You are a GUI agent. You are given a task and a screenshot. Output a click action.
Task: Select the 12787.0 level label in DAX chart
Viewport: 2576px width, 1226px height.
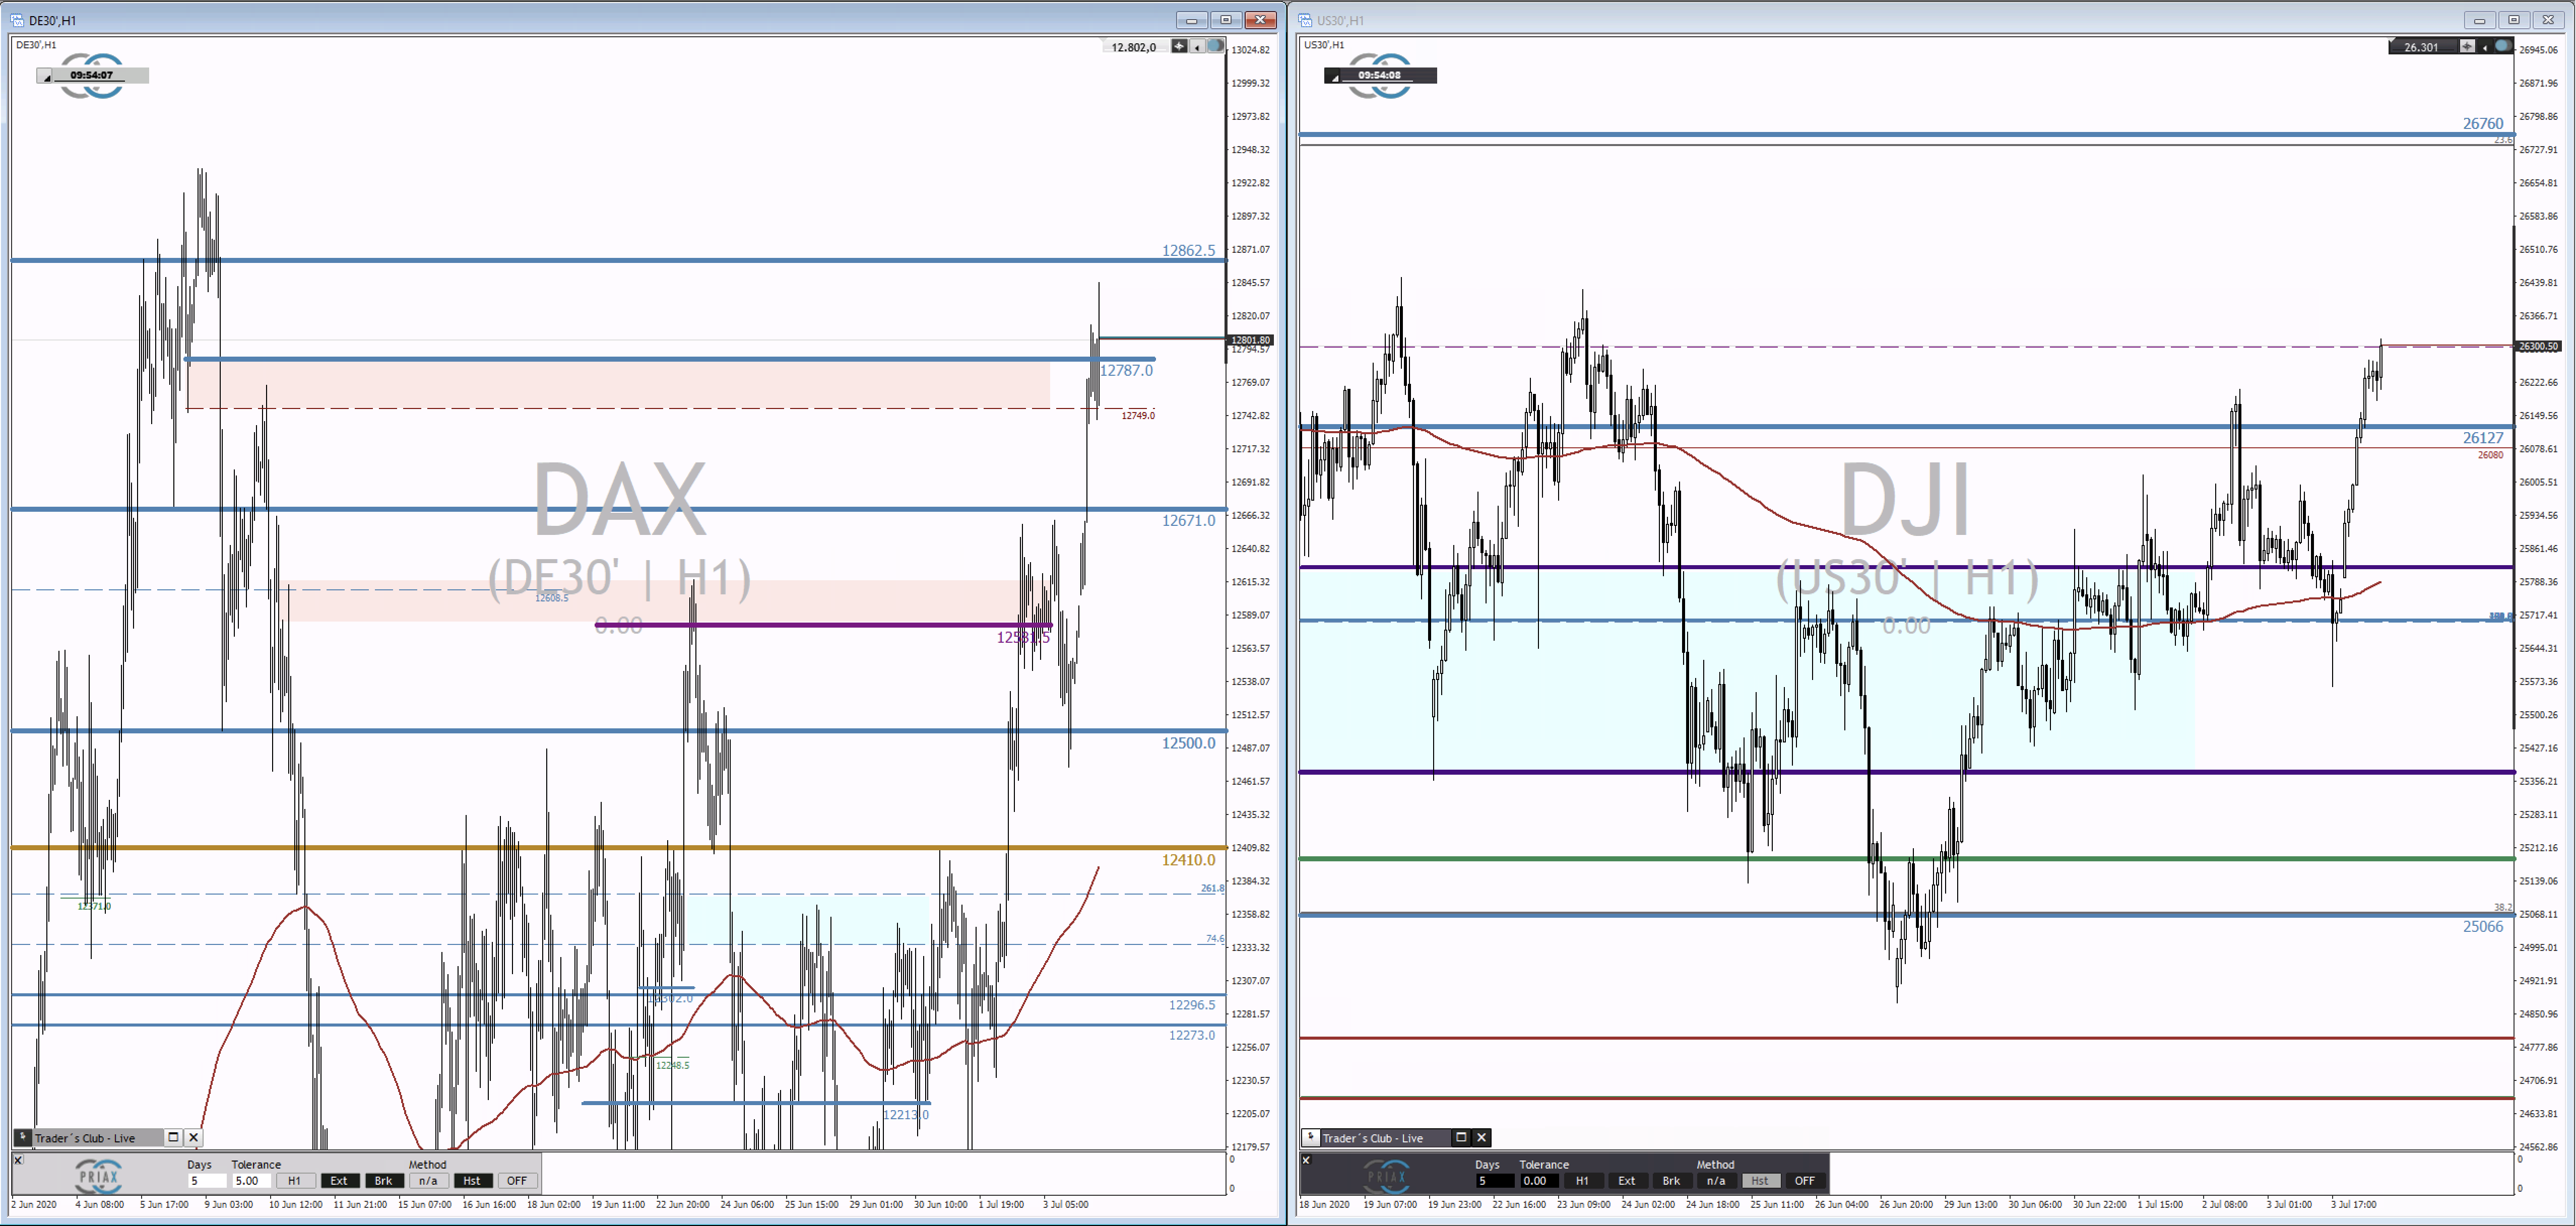tap(1126, 370)
